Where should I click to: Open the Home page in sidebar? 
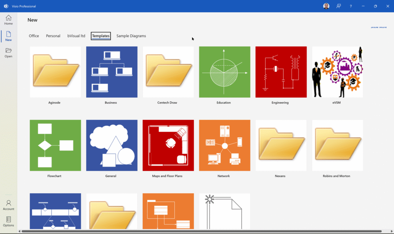click(x=8, y=20)
